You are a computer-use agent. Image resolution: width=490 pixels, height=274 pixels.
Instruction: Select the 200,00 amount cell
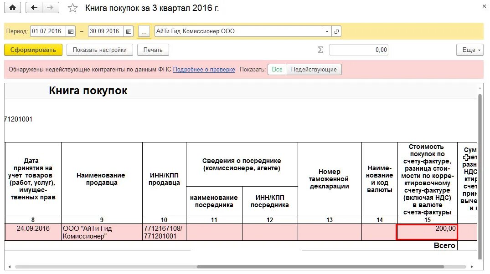[x=427, y=232]
